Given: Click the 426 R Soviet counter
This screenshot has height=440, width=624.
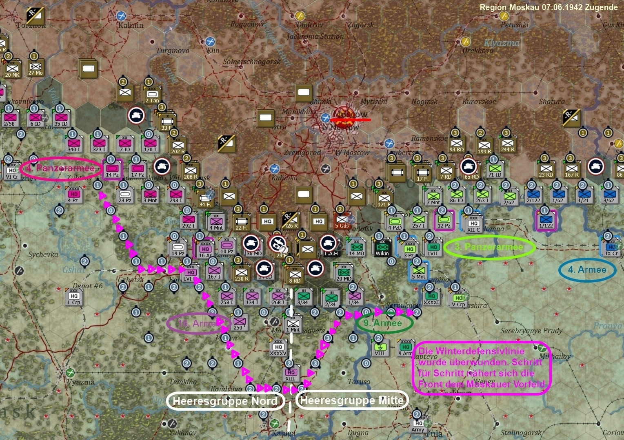Looking at the screenshot, I should pyautogui.click(x=290, y=220).
